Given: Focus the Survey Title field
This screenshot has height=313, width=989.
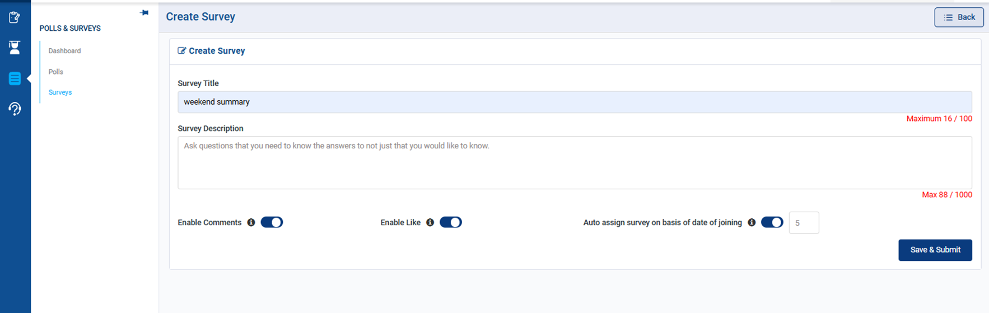Looking at the screenshot, I should pos(575,102).
